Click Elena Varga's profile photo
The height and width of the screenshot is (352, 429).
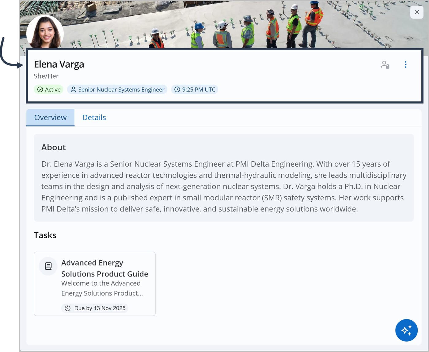pyautogui.click(x=45, y=32)
